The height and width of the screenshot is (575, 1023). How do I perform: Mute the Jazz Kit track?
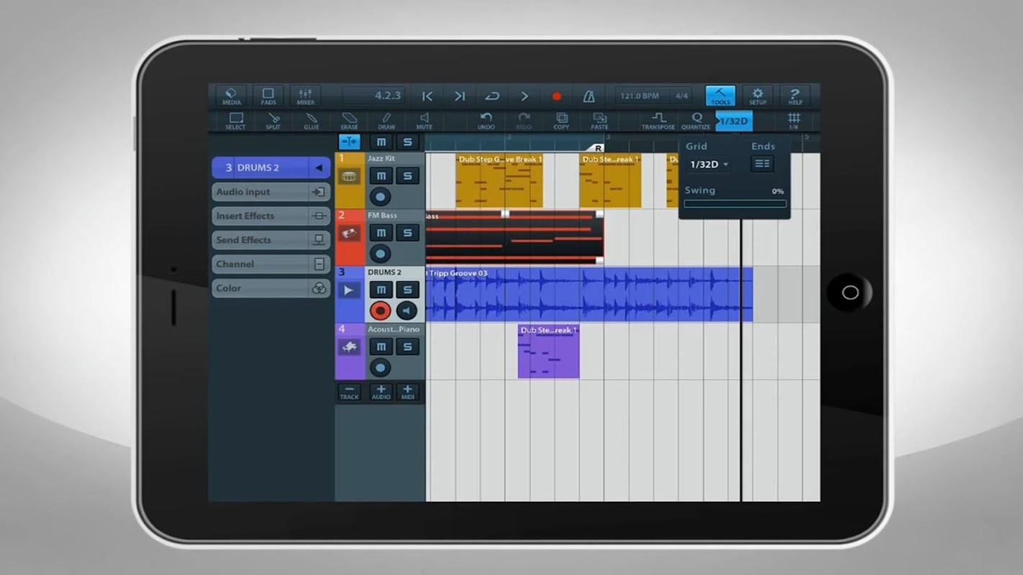(x=381, y=176)
